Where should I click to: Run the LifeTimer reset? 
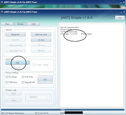41,34
